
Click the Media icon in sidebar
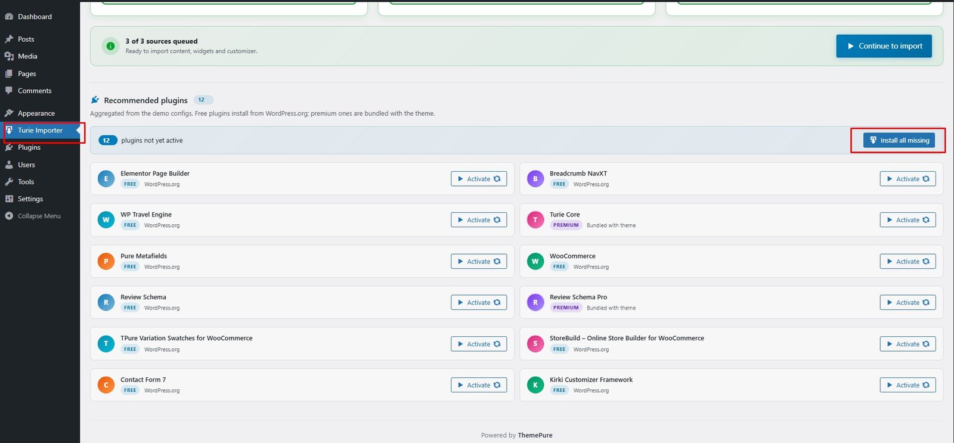pyautogui.click(x=9, y=56)
